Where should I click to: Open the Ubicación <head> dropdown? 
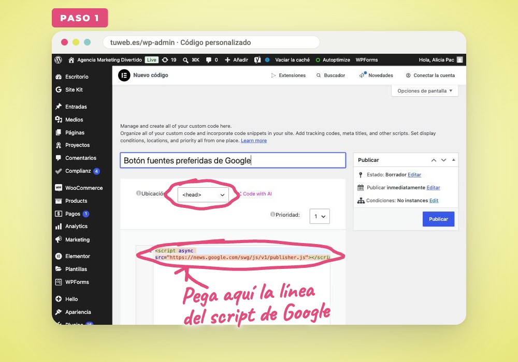click(203, 194)
